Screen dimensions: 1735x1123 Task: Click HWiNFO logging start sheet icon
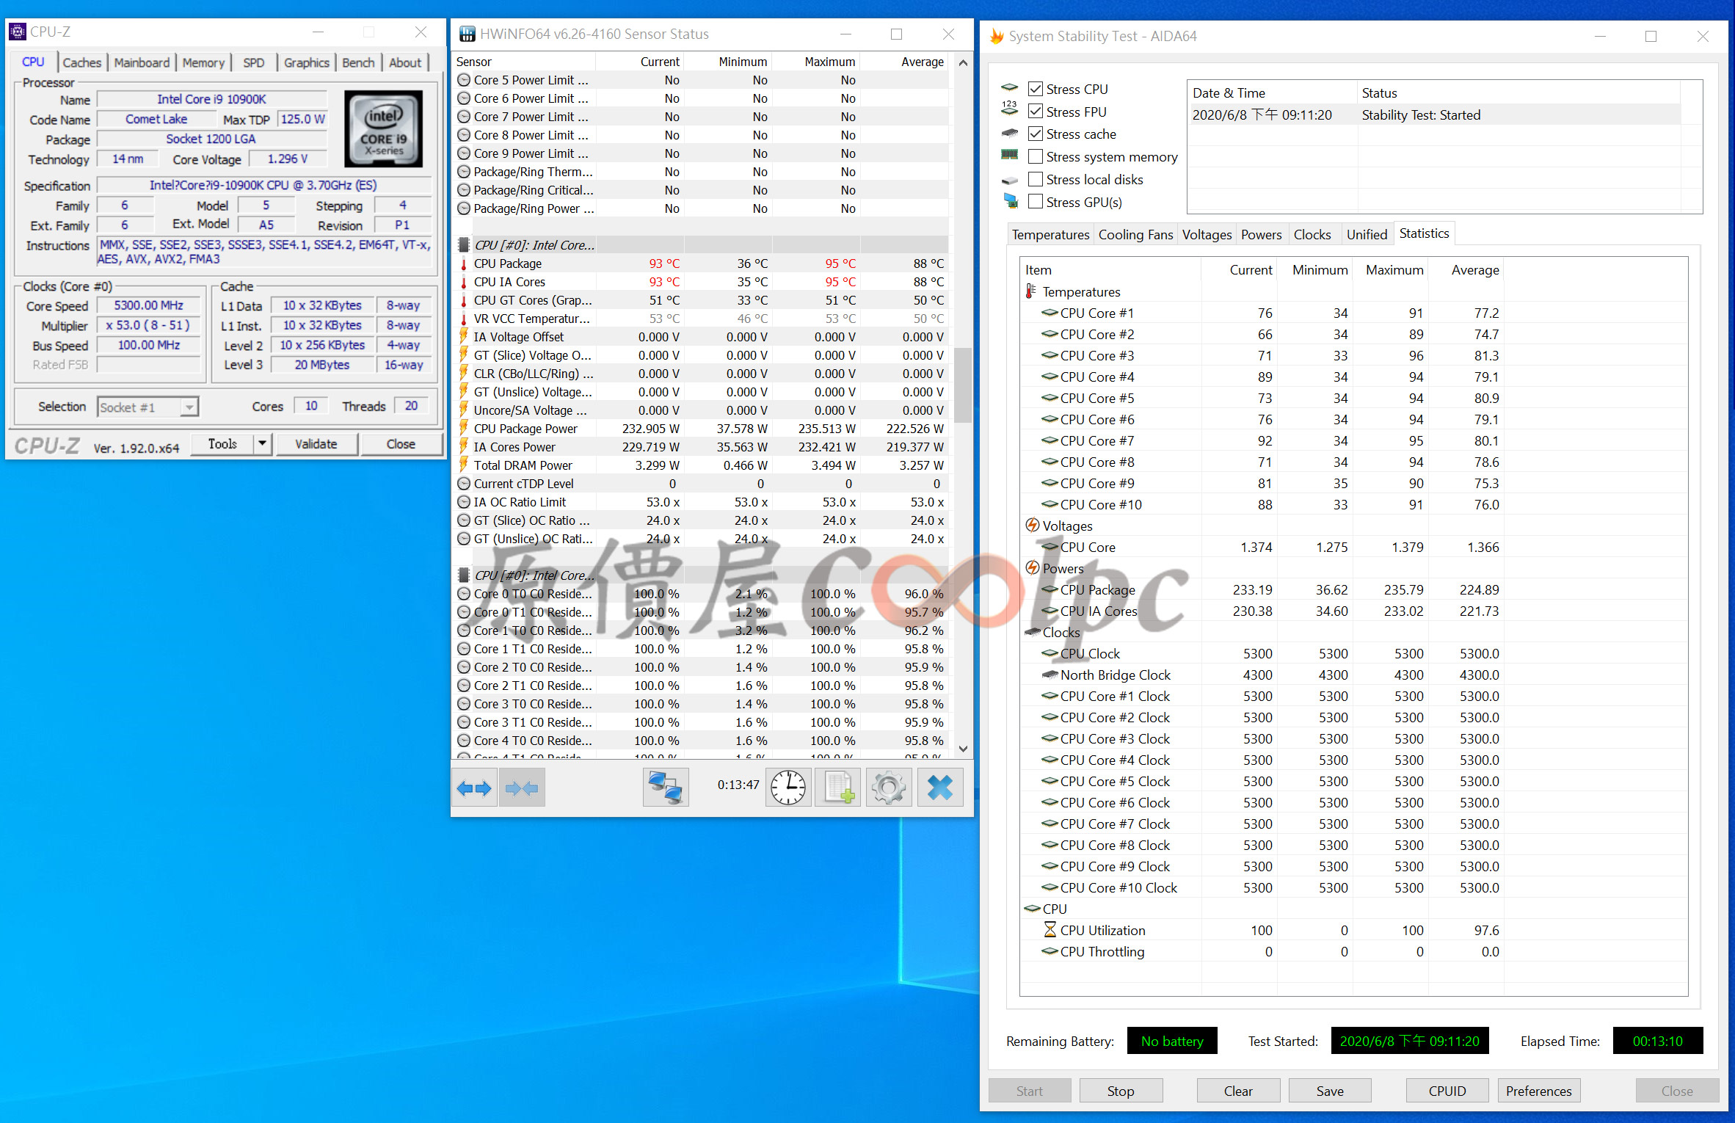pyautogui.click(x=838, y=788)
